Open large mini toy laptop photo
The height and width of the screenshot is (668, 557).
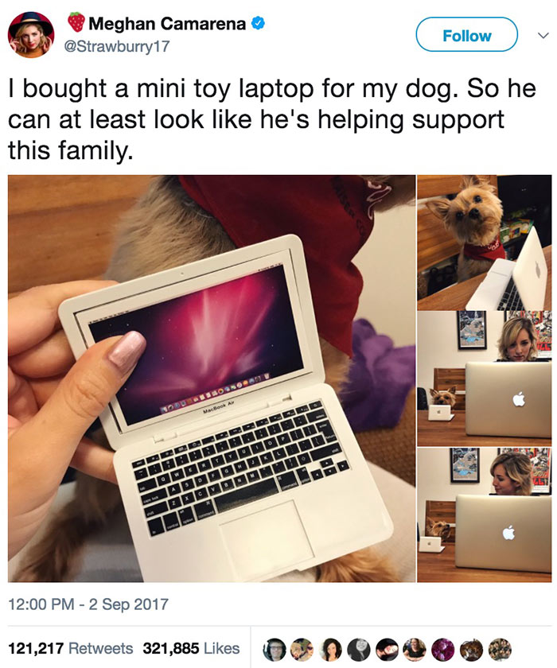212,379
